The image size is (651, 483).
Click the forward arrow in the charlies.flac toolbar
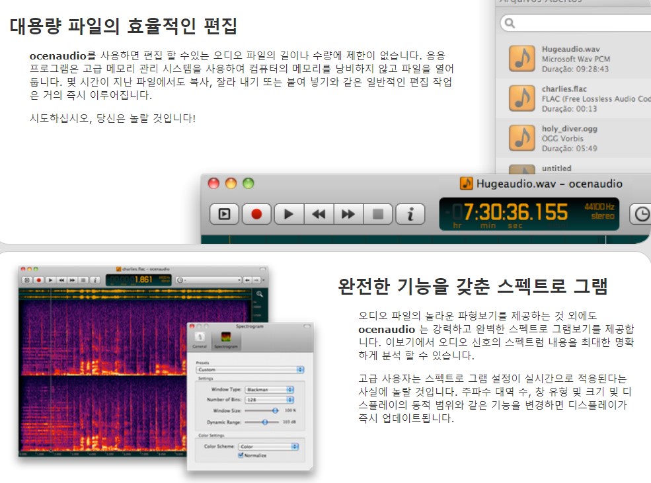(x=256, y=280)
